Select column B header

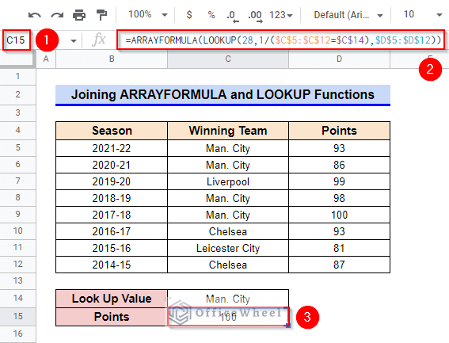(x=112, y=59)
